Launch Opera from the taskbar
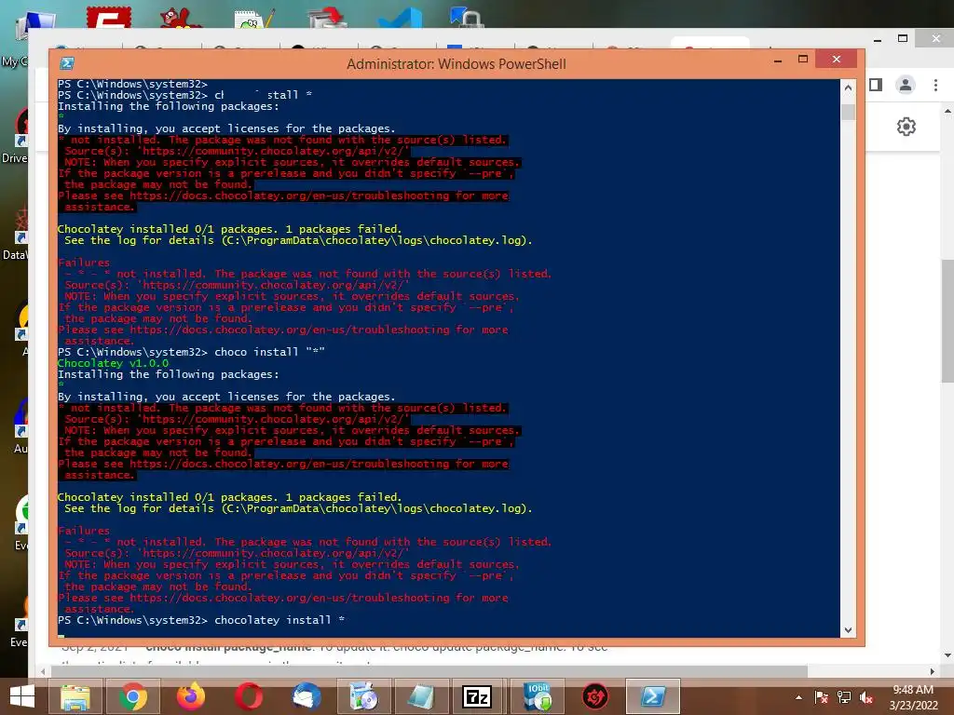Image resolution: width=954 pixels, height=715 pixels. tap(249, 696)
